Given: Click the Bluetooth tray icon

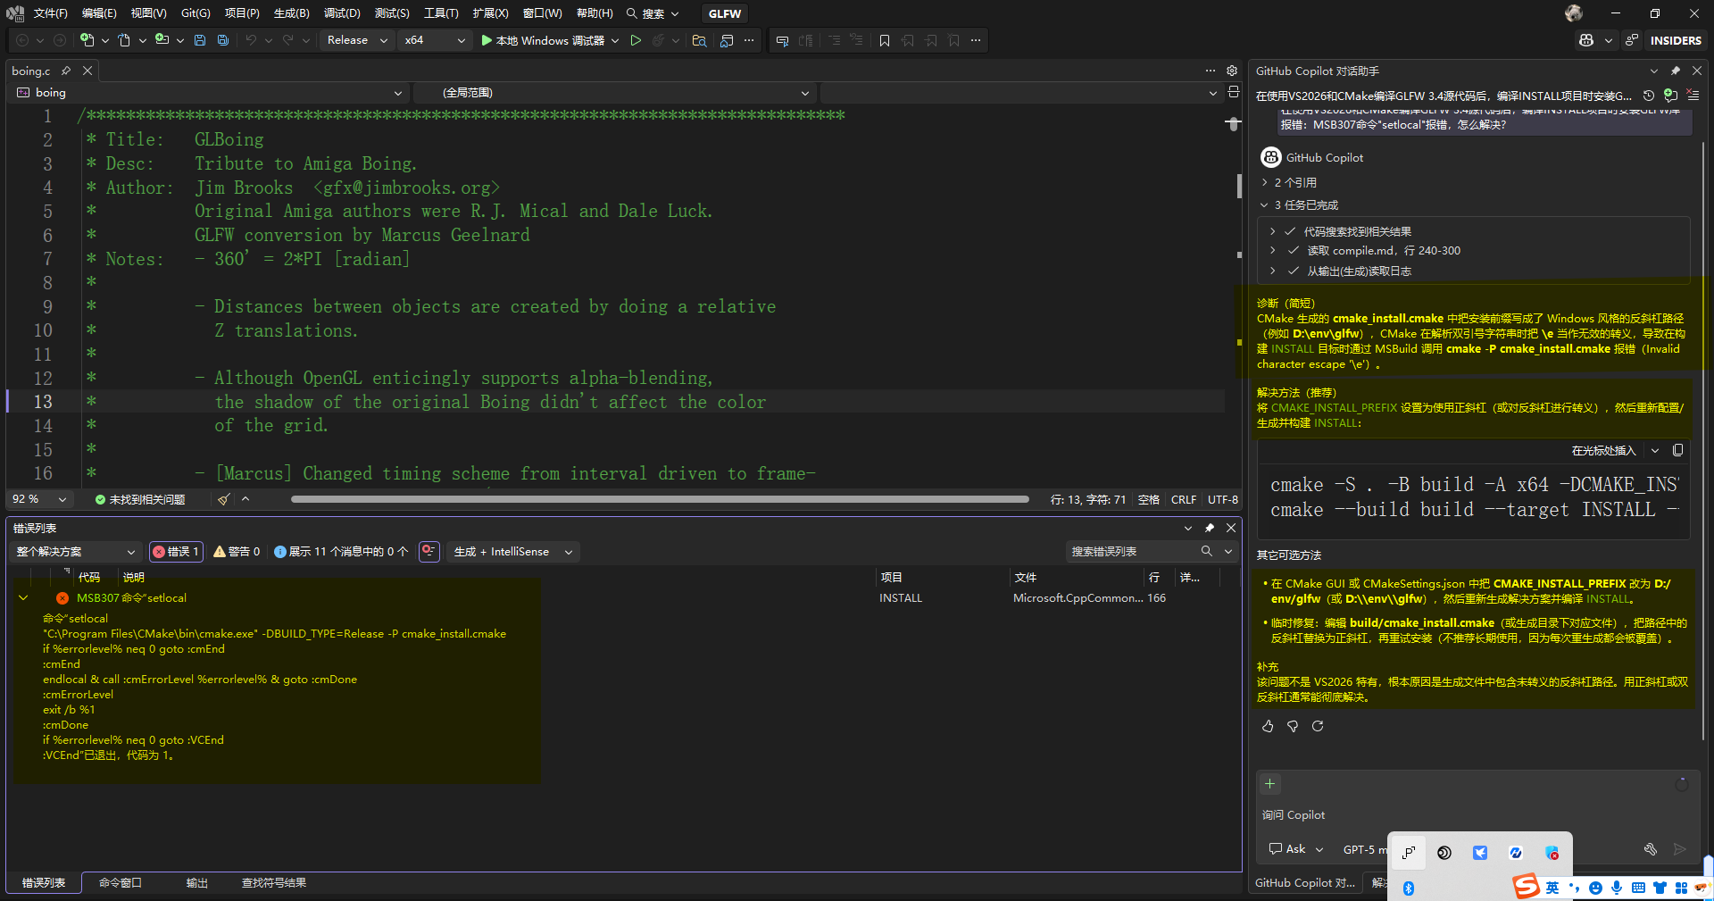Looking at the screenshot, I should coord(1409,888).
